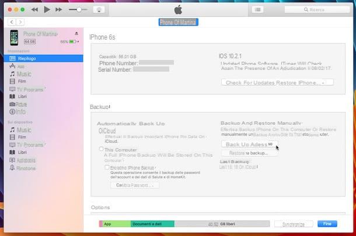Go forward with the right chevron
Image resolution: width=356 pixels, height=236 pixels.
click(x=20, y=22)
